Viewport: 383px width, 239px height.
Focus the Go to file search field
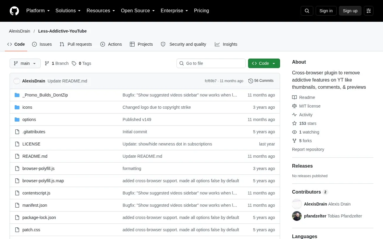coord(211,63)
